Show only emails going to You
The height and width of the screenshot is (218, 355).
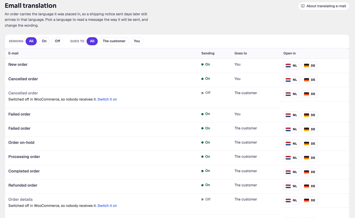pos(137,41)
